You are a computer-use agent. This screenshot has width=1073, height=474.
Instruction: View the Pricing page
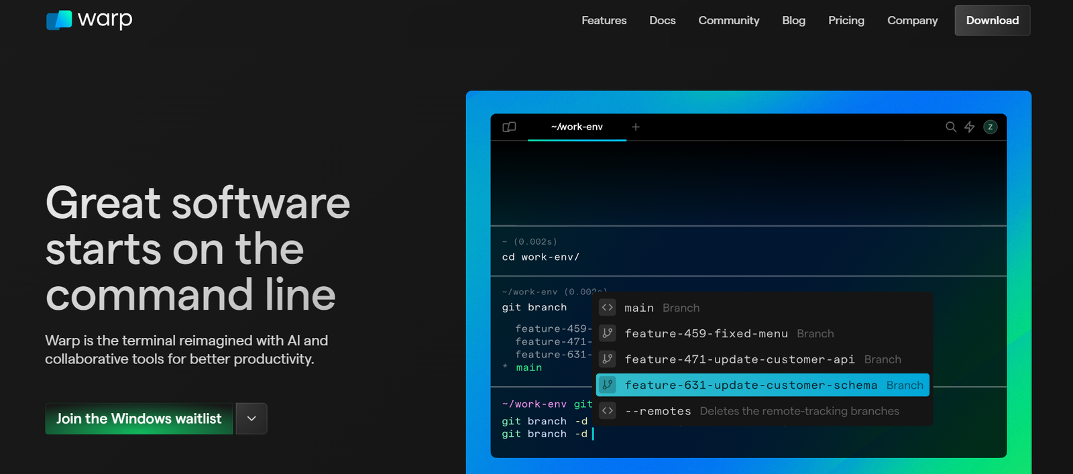click(x=846, y=21)
